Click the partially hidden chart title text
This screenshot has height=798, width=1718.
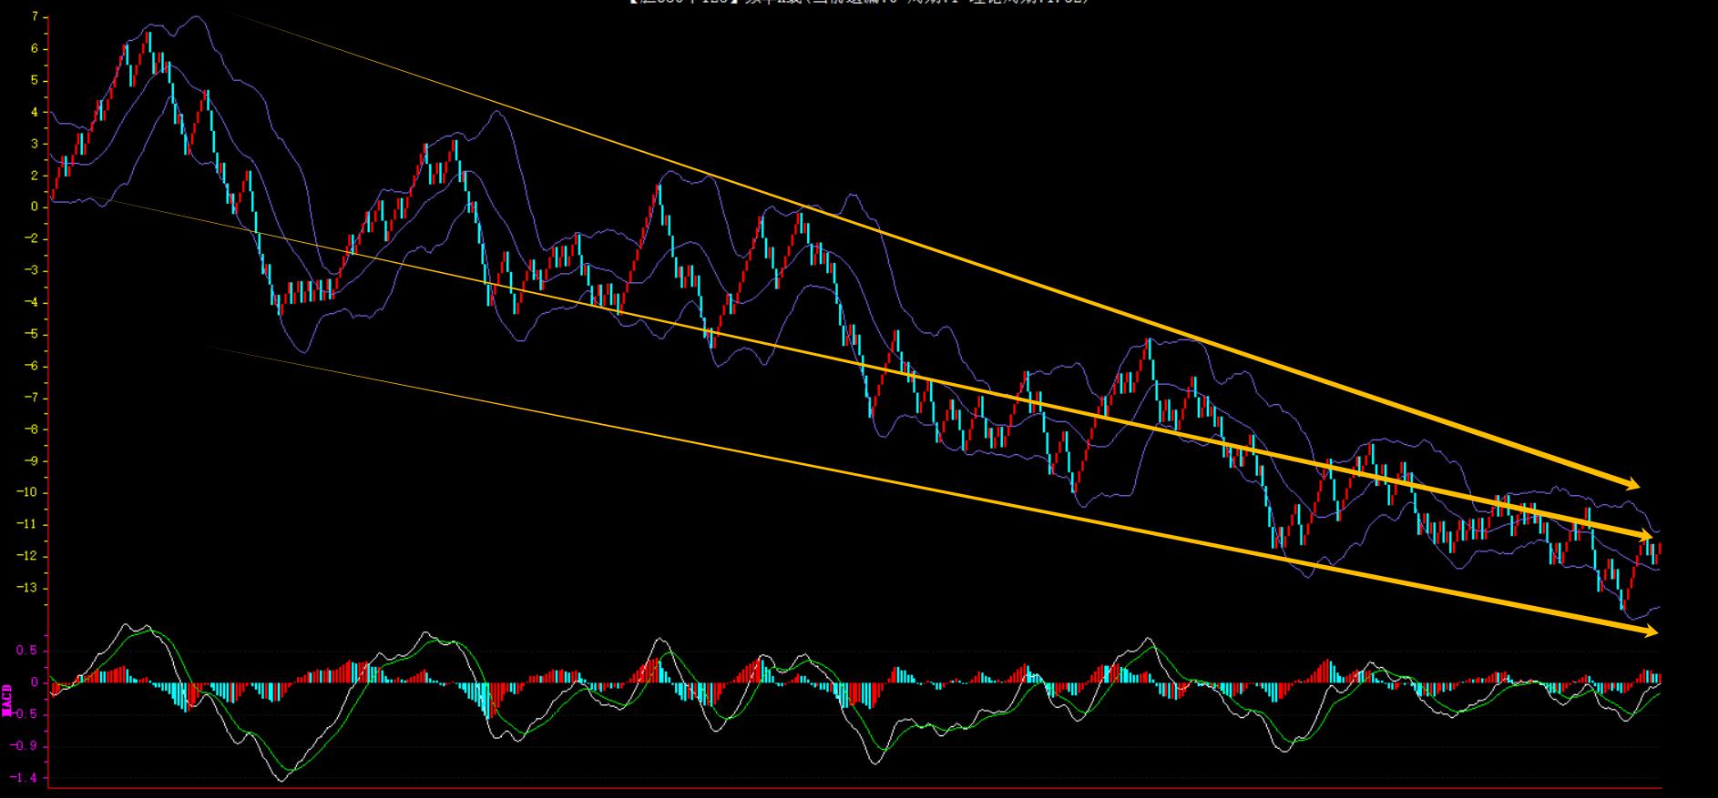coord(858,3)
